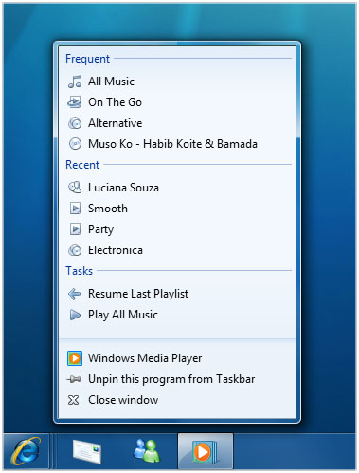Image resolution: width=359 pixels, height=473 pixels.
Task: Click the Recent section header
Action: coord(82,165)
